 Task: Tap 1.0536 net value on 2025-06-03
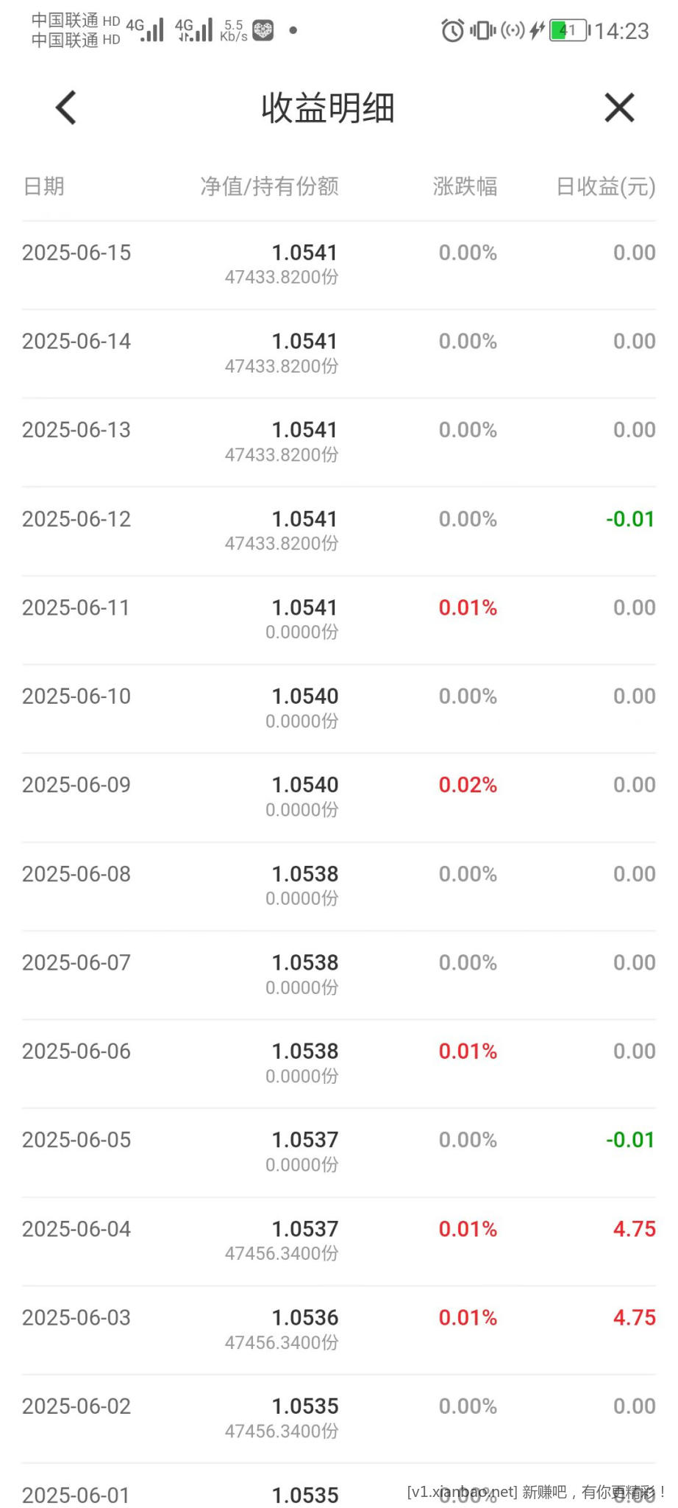click(305, 1317)
